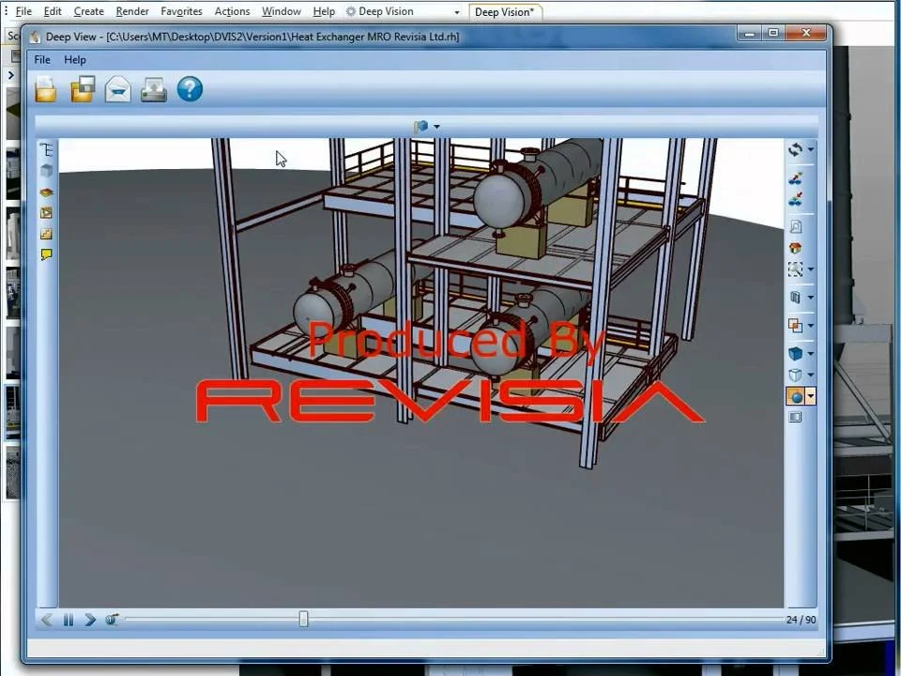Toggle the highlighted sphere shading button
Viewport: 901px width, 676px height.
click(x=796, y=396)
